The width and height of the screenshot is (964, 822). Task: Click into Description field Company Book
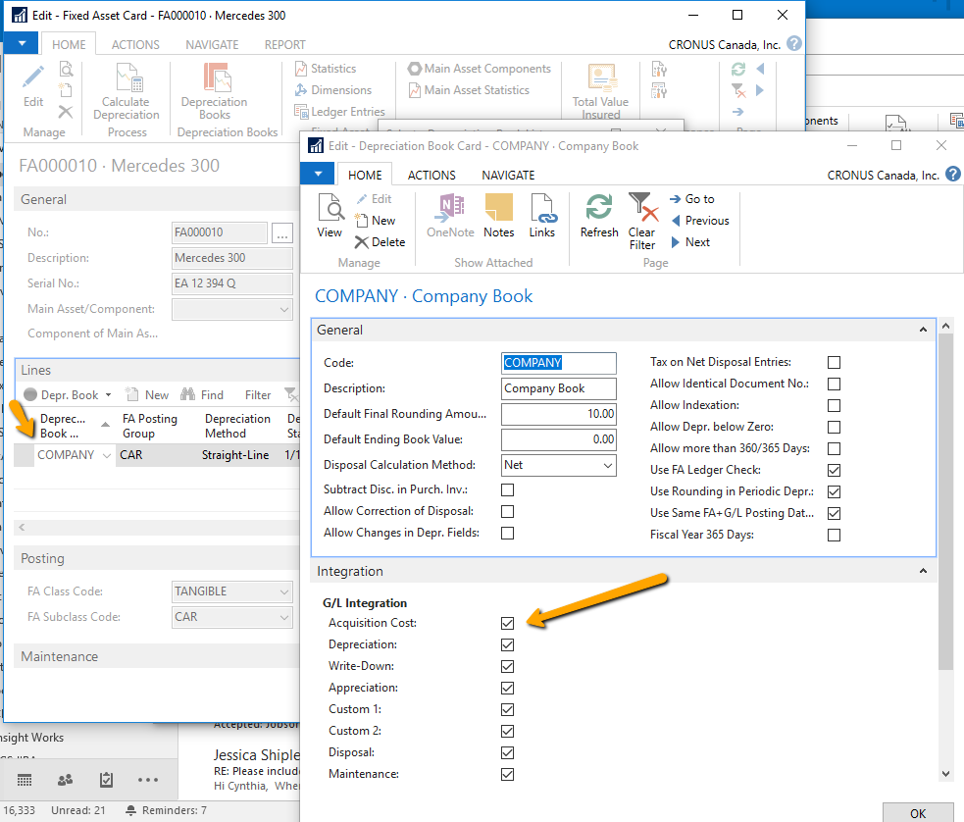(558, 388)
